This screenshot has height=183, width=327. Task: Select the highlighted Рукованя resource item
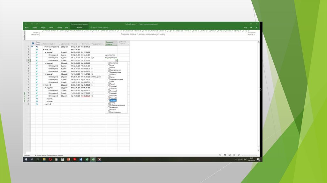click(x=113, y=100)
